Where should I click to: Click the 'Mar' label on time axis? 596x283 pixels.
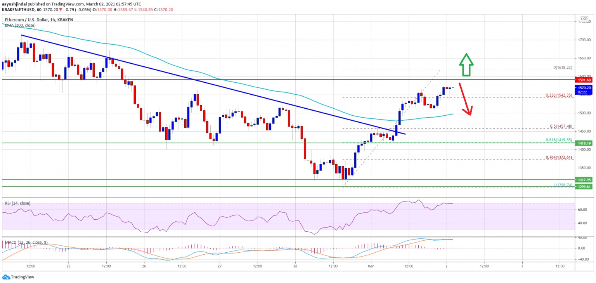pyautogui.click(x=371, y=266)
